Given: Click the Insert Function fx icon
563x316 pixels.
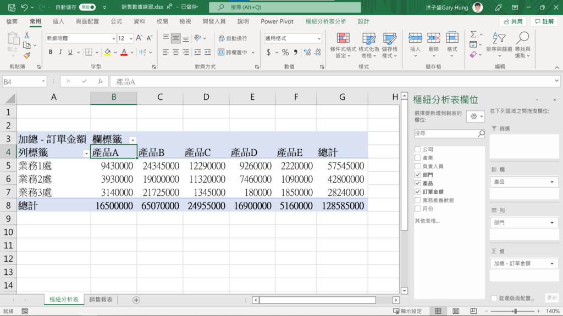Looking at the screenshot, I should pos(100,82).
